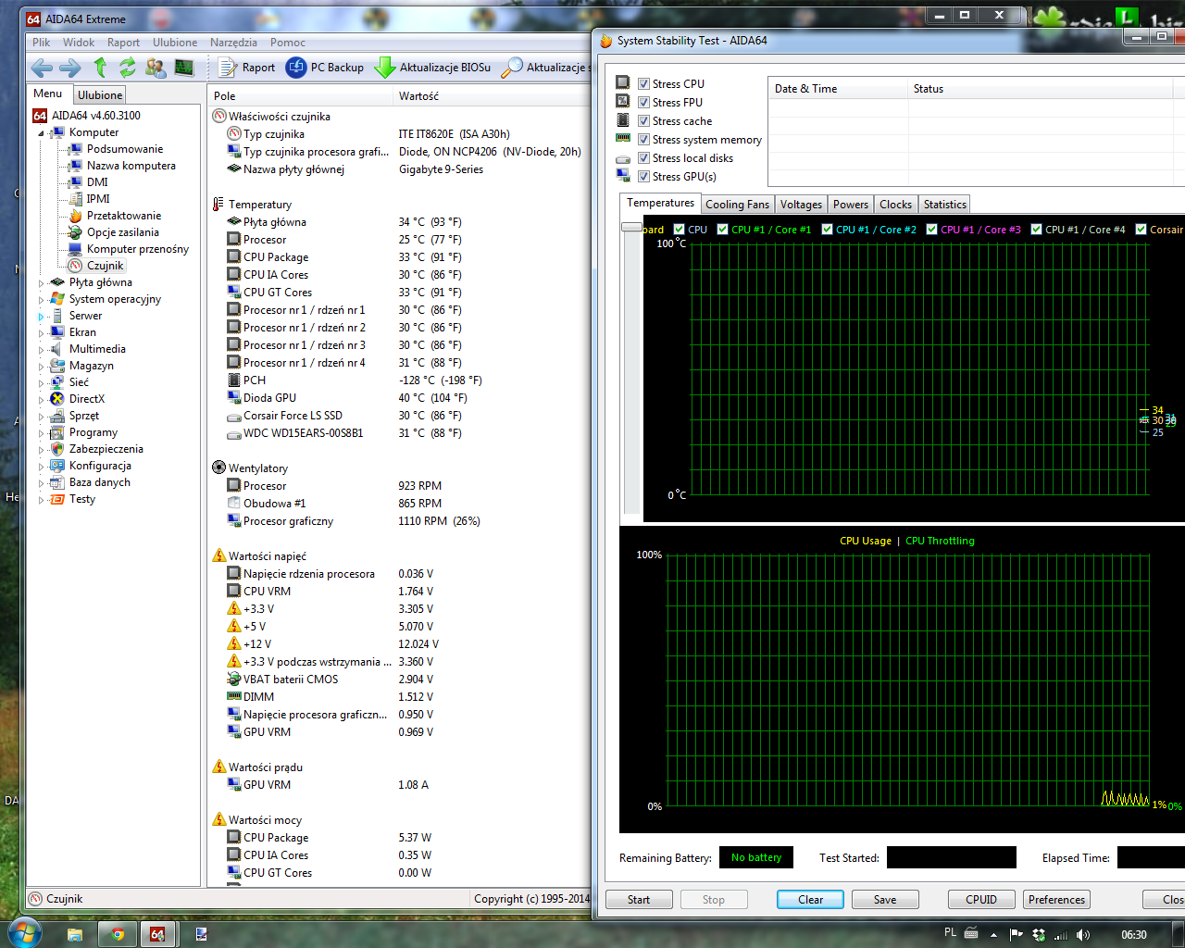Image resolution: width=1185 pixels, height=948 pixels.
Task: Open the Narzędzia menu
Action: tap(233, 43)
